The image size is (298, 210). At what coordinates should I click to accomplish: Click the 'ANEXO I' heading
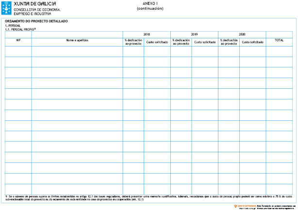coord(150,3)
